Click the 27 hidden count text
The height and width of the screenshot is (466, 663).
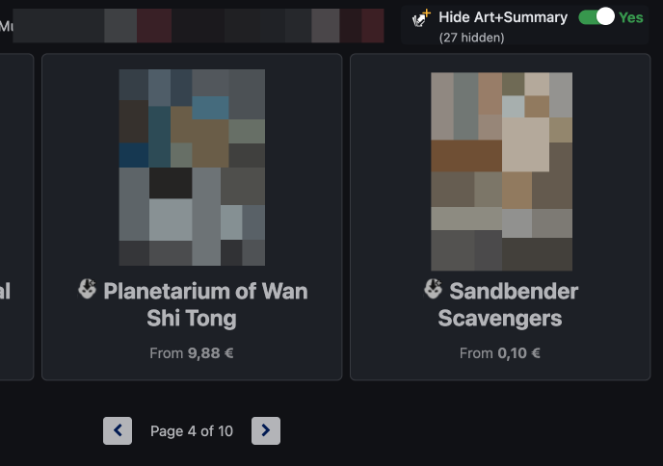click(x=471, y=38)
